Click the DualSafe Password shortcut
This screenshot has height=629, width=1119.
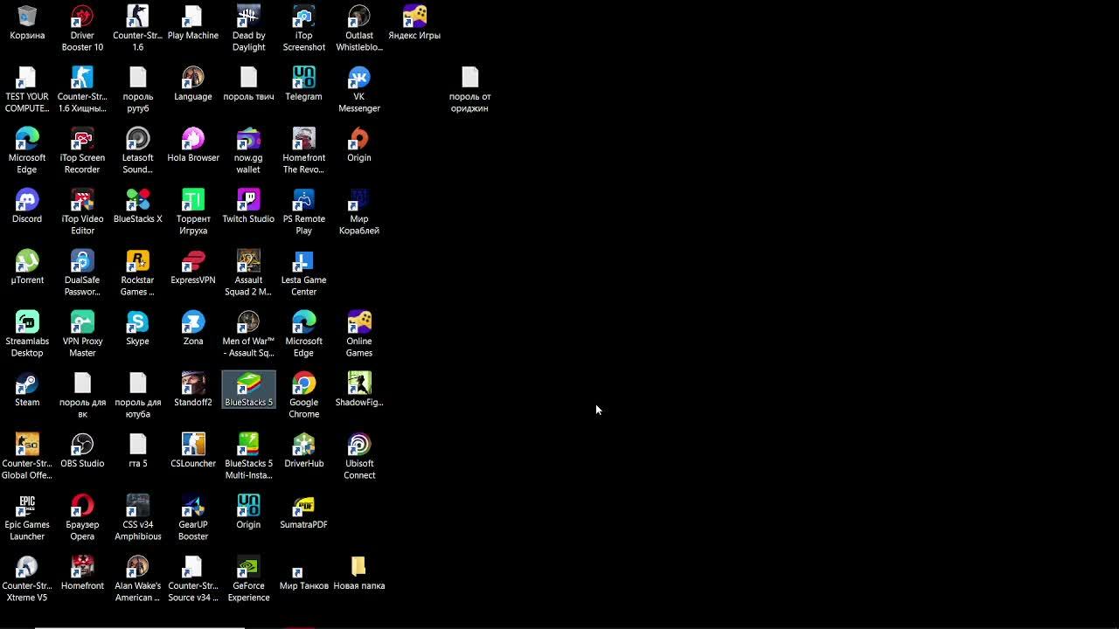82,273
